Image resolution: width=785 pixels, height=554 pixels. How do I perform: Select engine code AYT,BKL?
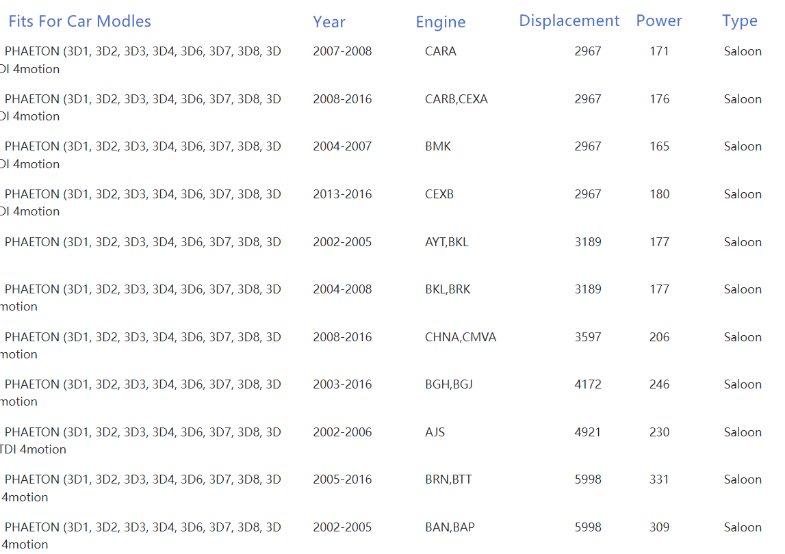447,242
